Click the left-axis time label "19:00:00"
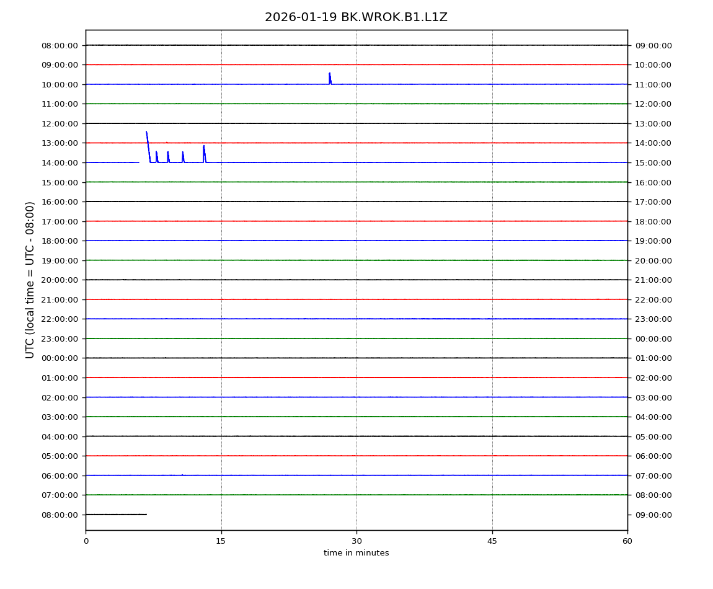 (x=60, y=260)
